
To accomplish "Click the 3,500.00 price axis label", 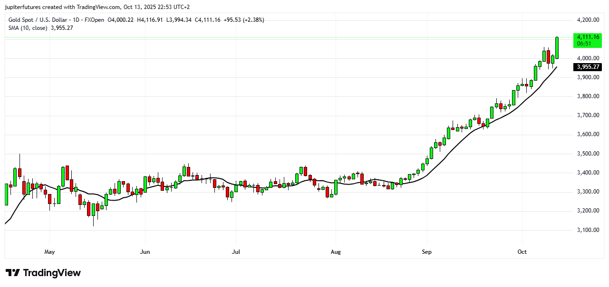I will (x=587, y=154).
